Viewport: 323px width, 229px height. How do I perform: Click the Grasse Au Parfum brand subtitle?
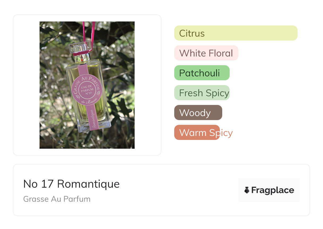click(57, 199)
